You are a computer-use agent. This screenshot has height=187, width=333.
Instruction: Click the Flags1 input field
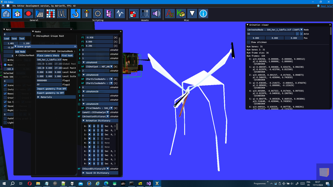click(49, 81)
